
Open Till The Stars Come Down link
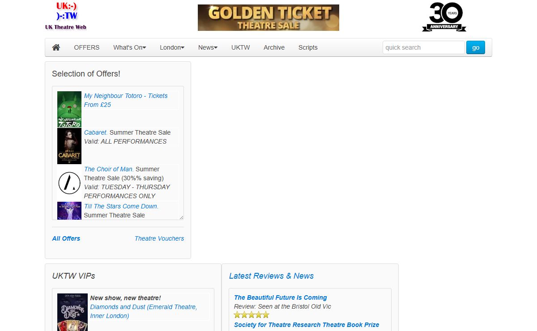(121, 206)
